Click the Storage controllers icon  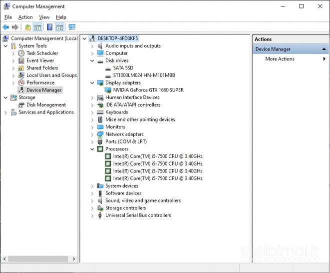pos(100,208)
